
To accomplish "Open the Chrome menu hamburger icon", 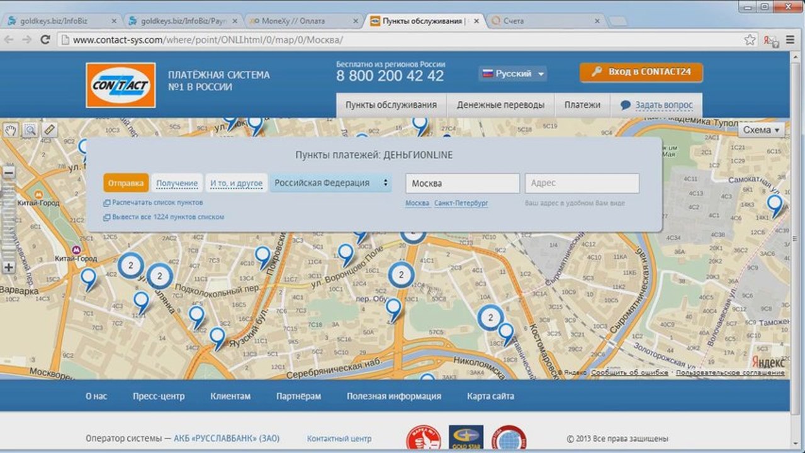I will click(791, 40).
